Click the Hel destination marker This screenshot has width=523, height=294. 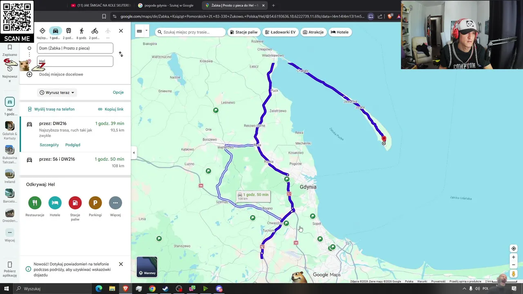point(384,140)
